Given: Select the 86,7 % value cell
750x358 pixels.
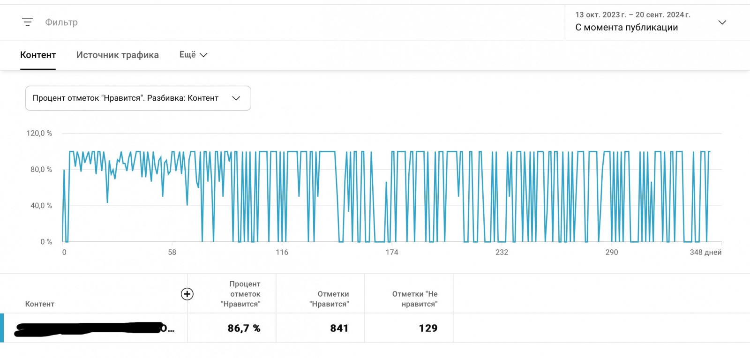Looking at the screenshot, I should click(244, 328).
